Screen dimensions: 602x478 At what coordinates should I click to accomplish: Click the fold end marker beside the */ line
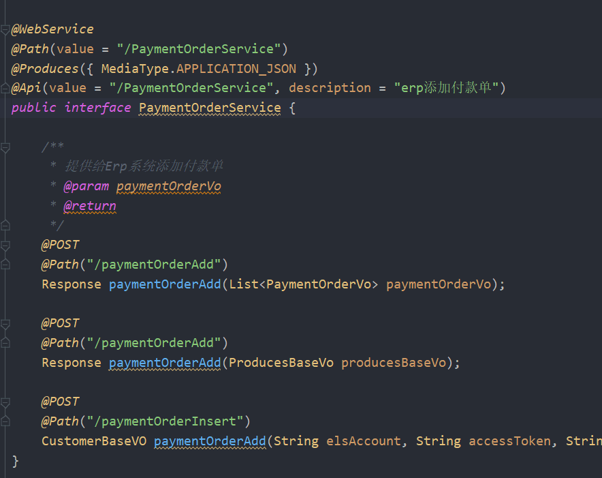(5, 225)
